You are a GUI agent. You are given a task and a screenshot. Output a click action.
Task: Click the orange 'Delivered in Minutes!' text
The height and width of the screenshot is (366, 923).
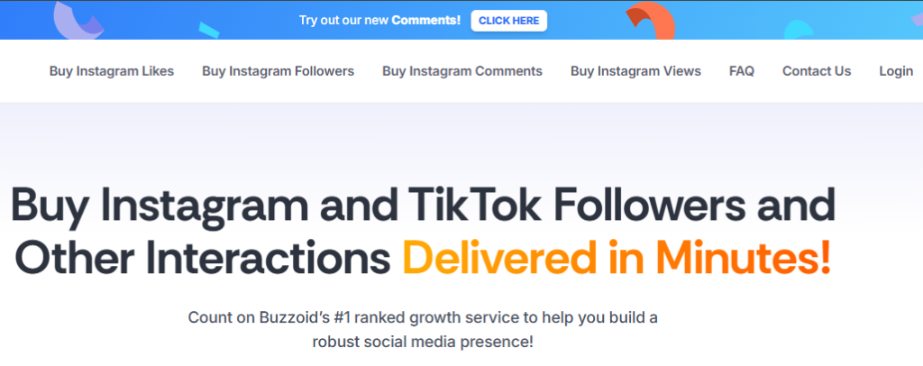tap(616, 258)
